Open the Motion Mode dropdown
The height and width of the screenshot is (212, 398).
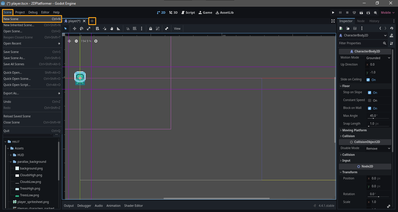378,58
